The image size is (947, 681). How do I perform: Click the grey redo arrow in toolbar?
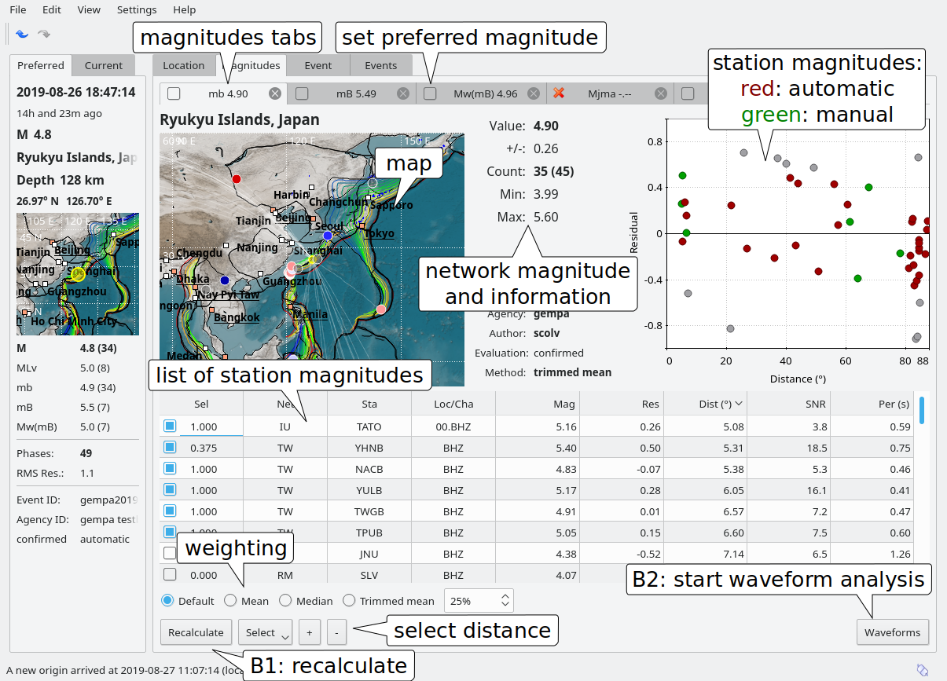44,34
